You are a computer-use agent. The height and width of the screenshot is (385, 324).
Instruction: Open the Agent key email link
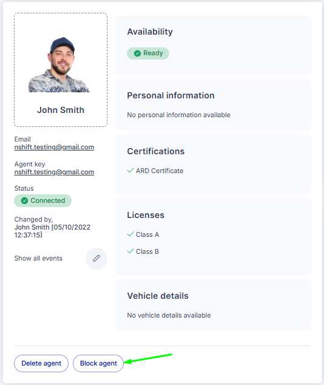(x=54, y=172)
